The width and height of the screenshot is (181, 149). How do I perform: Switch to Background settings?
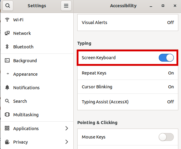point(37,60)
